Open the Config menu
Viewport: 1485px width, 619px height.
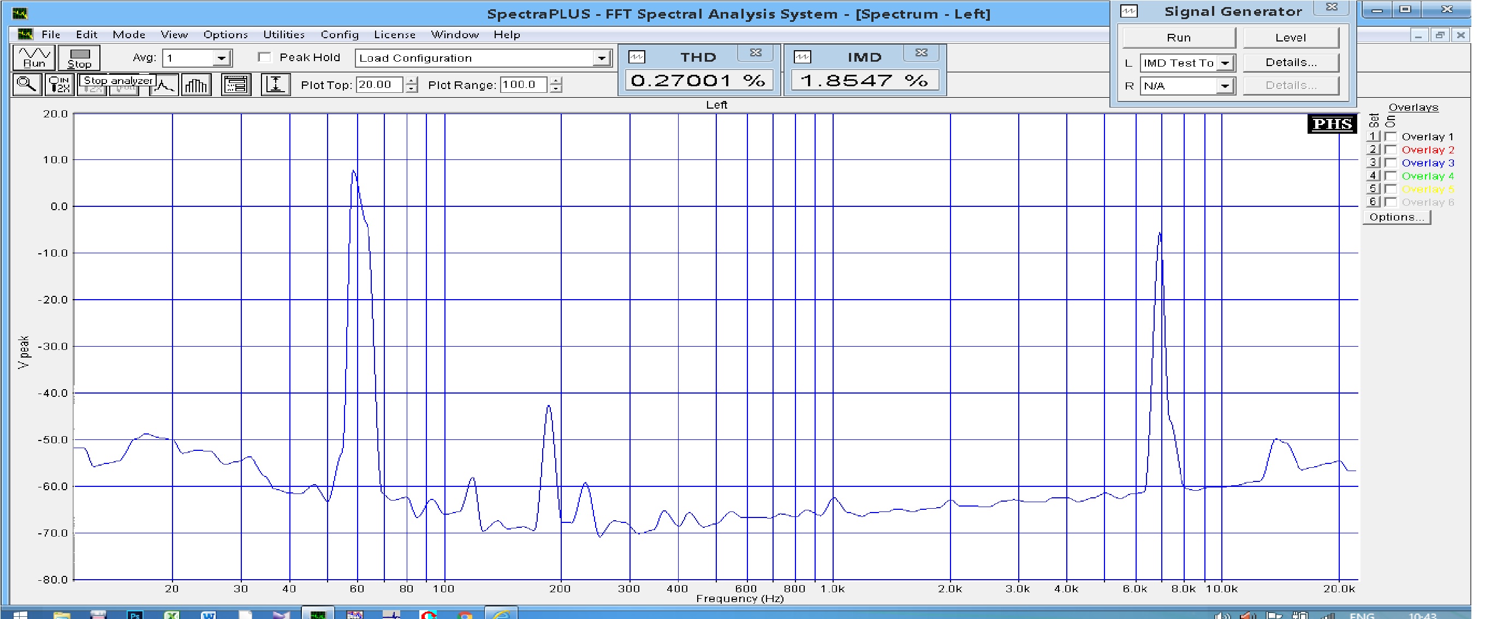(x=340, y=34)
